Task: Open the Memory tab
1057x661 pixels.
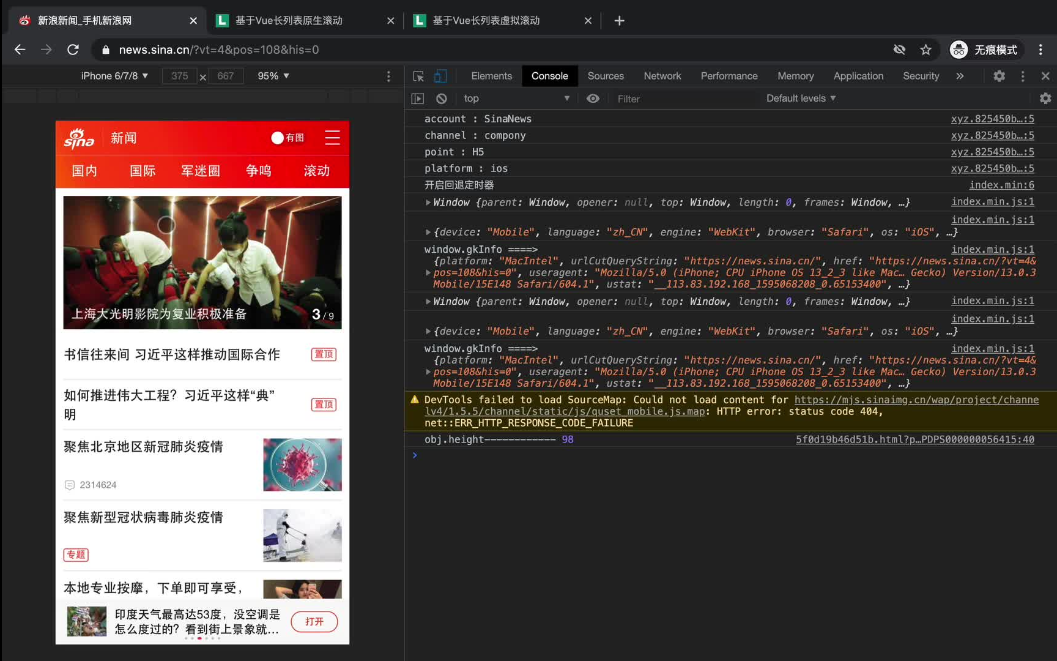Action: pos(795,76)
